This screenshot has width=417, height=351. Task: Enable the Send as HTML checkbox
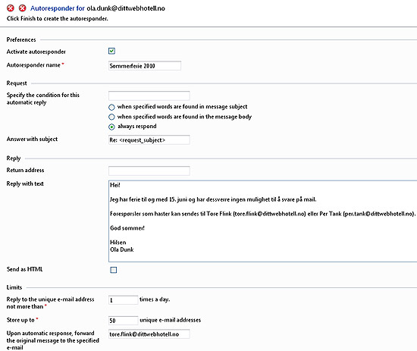pyautogui.click(x=114, y=270)
